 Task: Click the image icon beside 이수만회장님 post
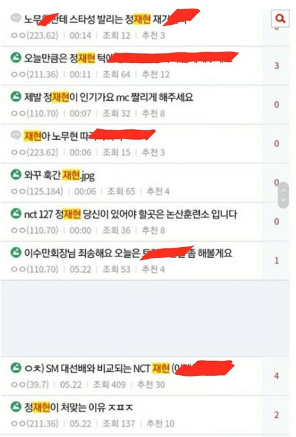[16, 253]
